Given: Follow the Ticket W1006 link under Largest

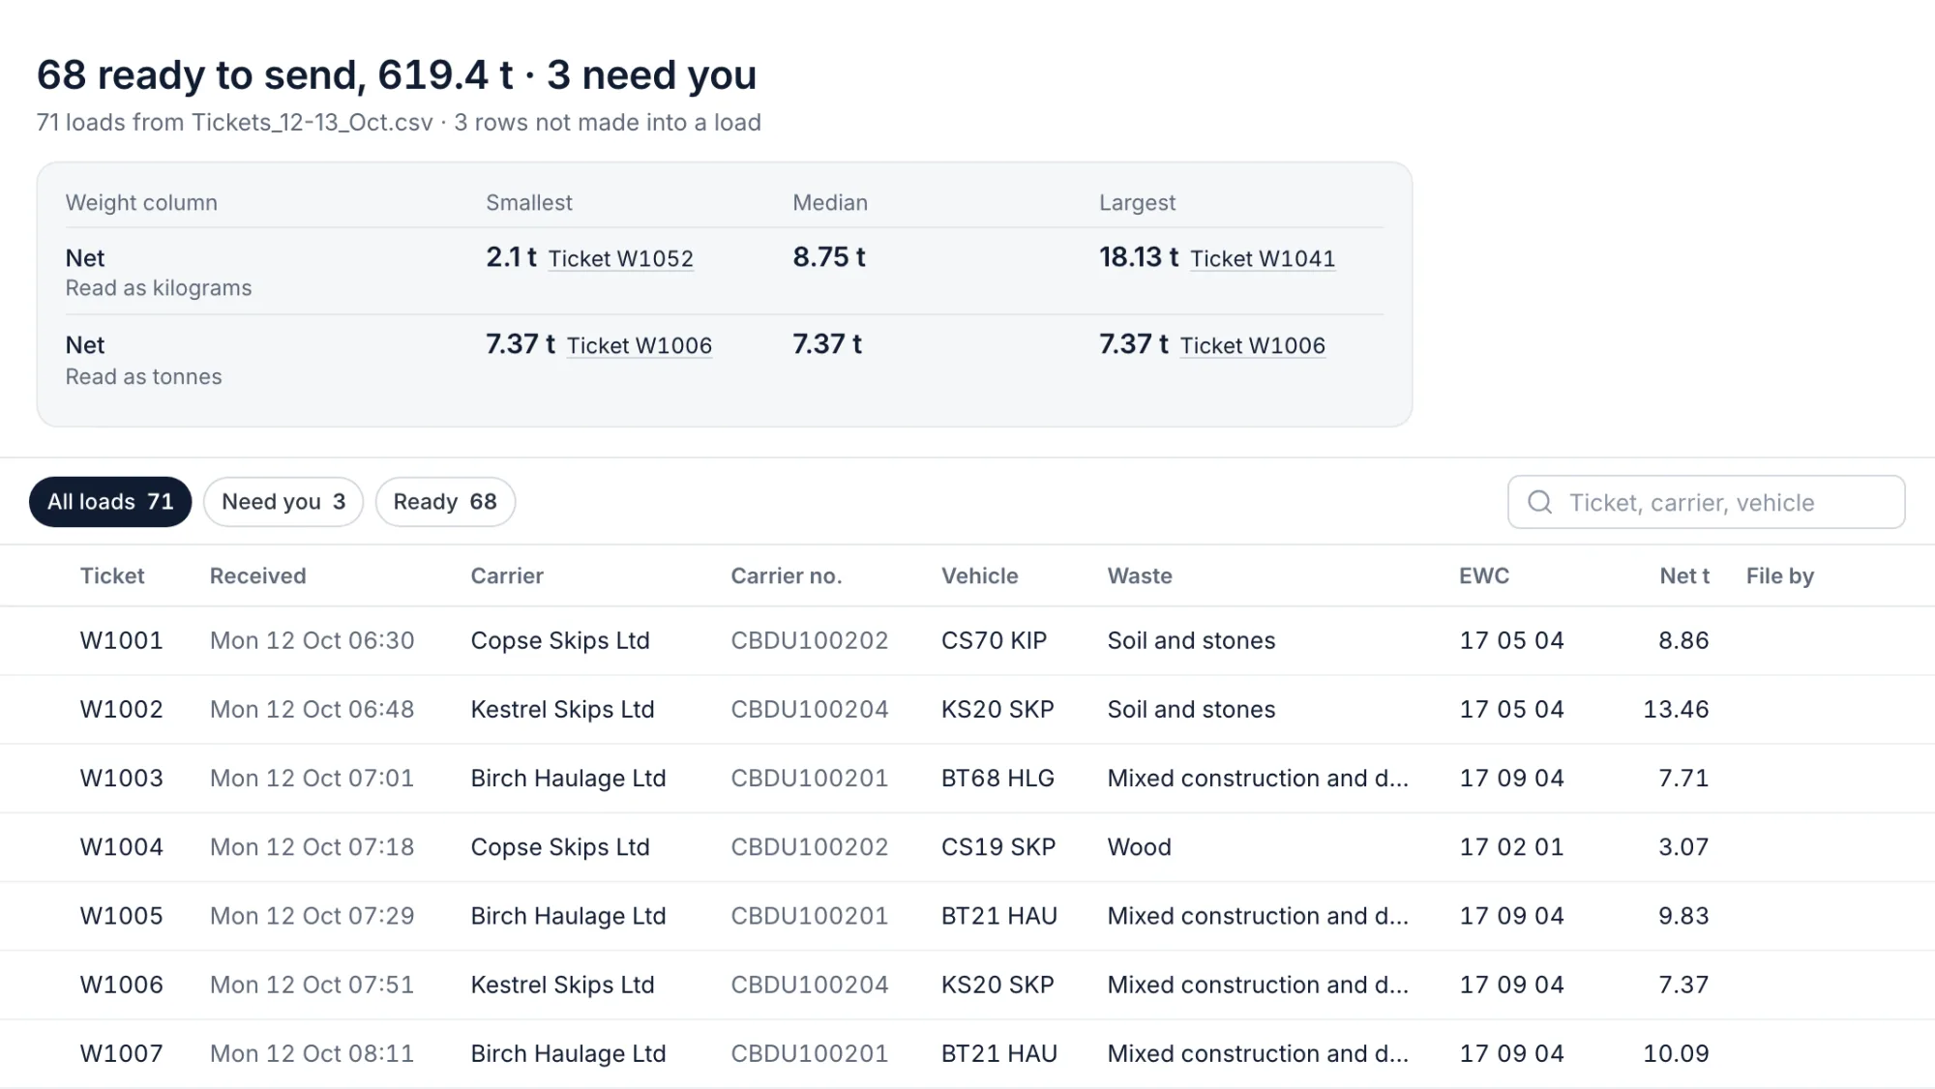Looking at the screenshot, I should point(1253,345).
